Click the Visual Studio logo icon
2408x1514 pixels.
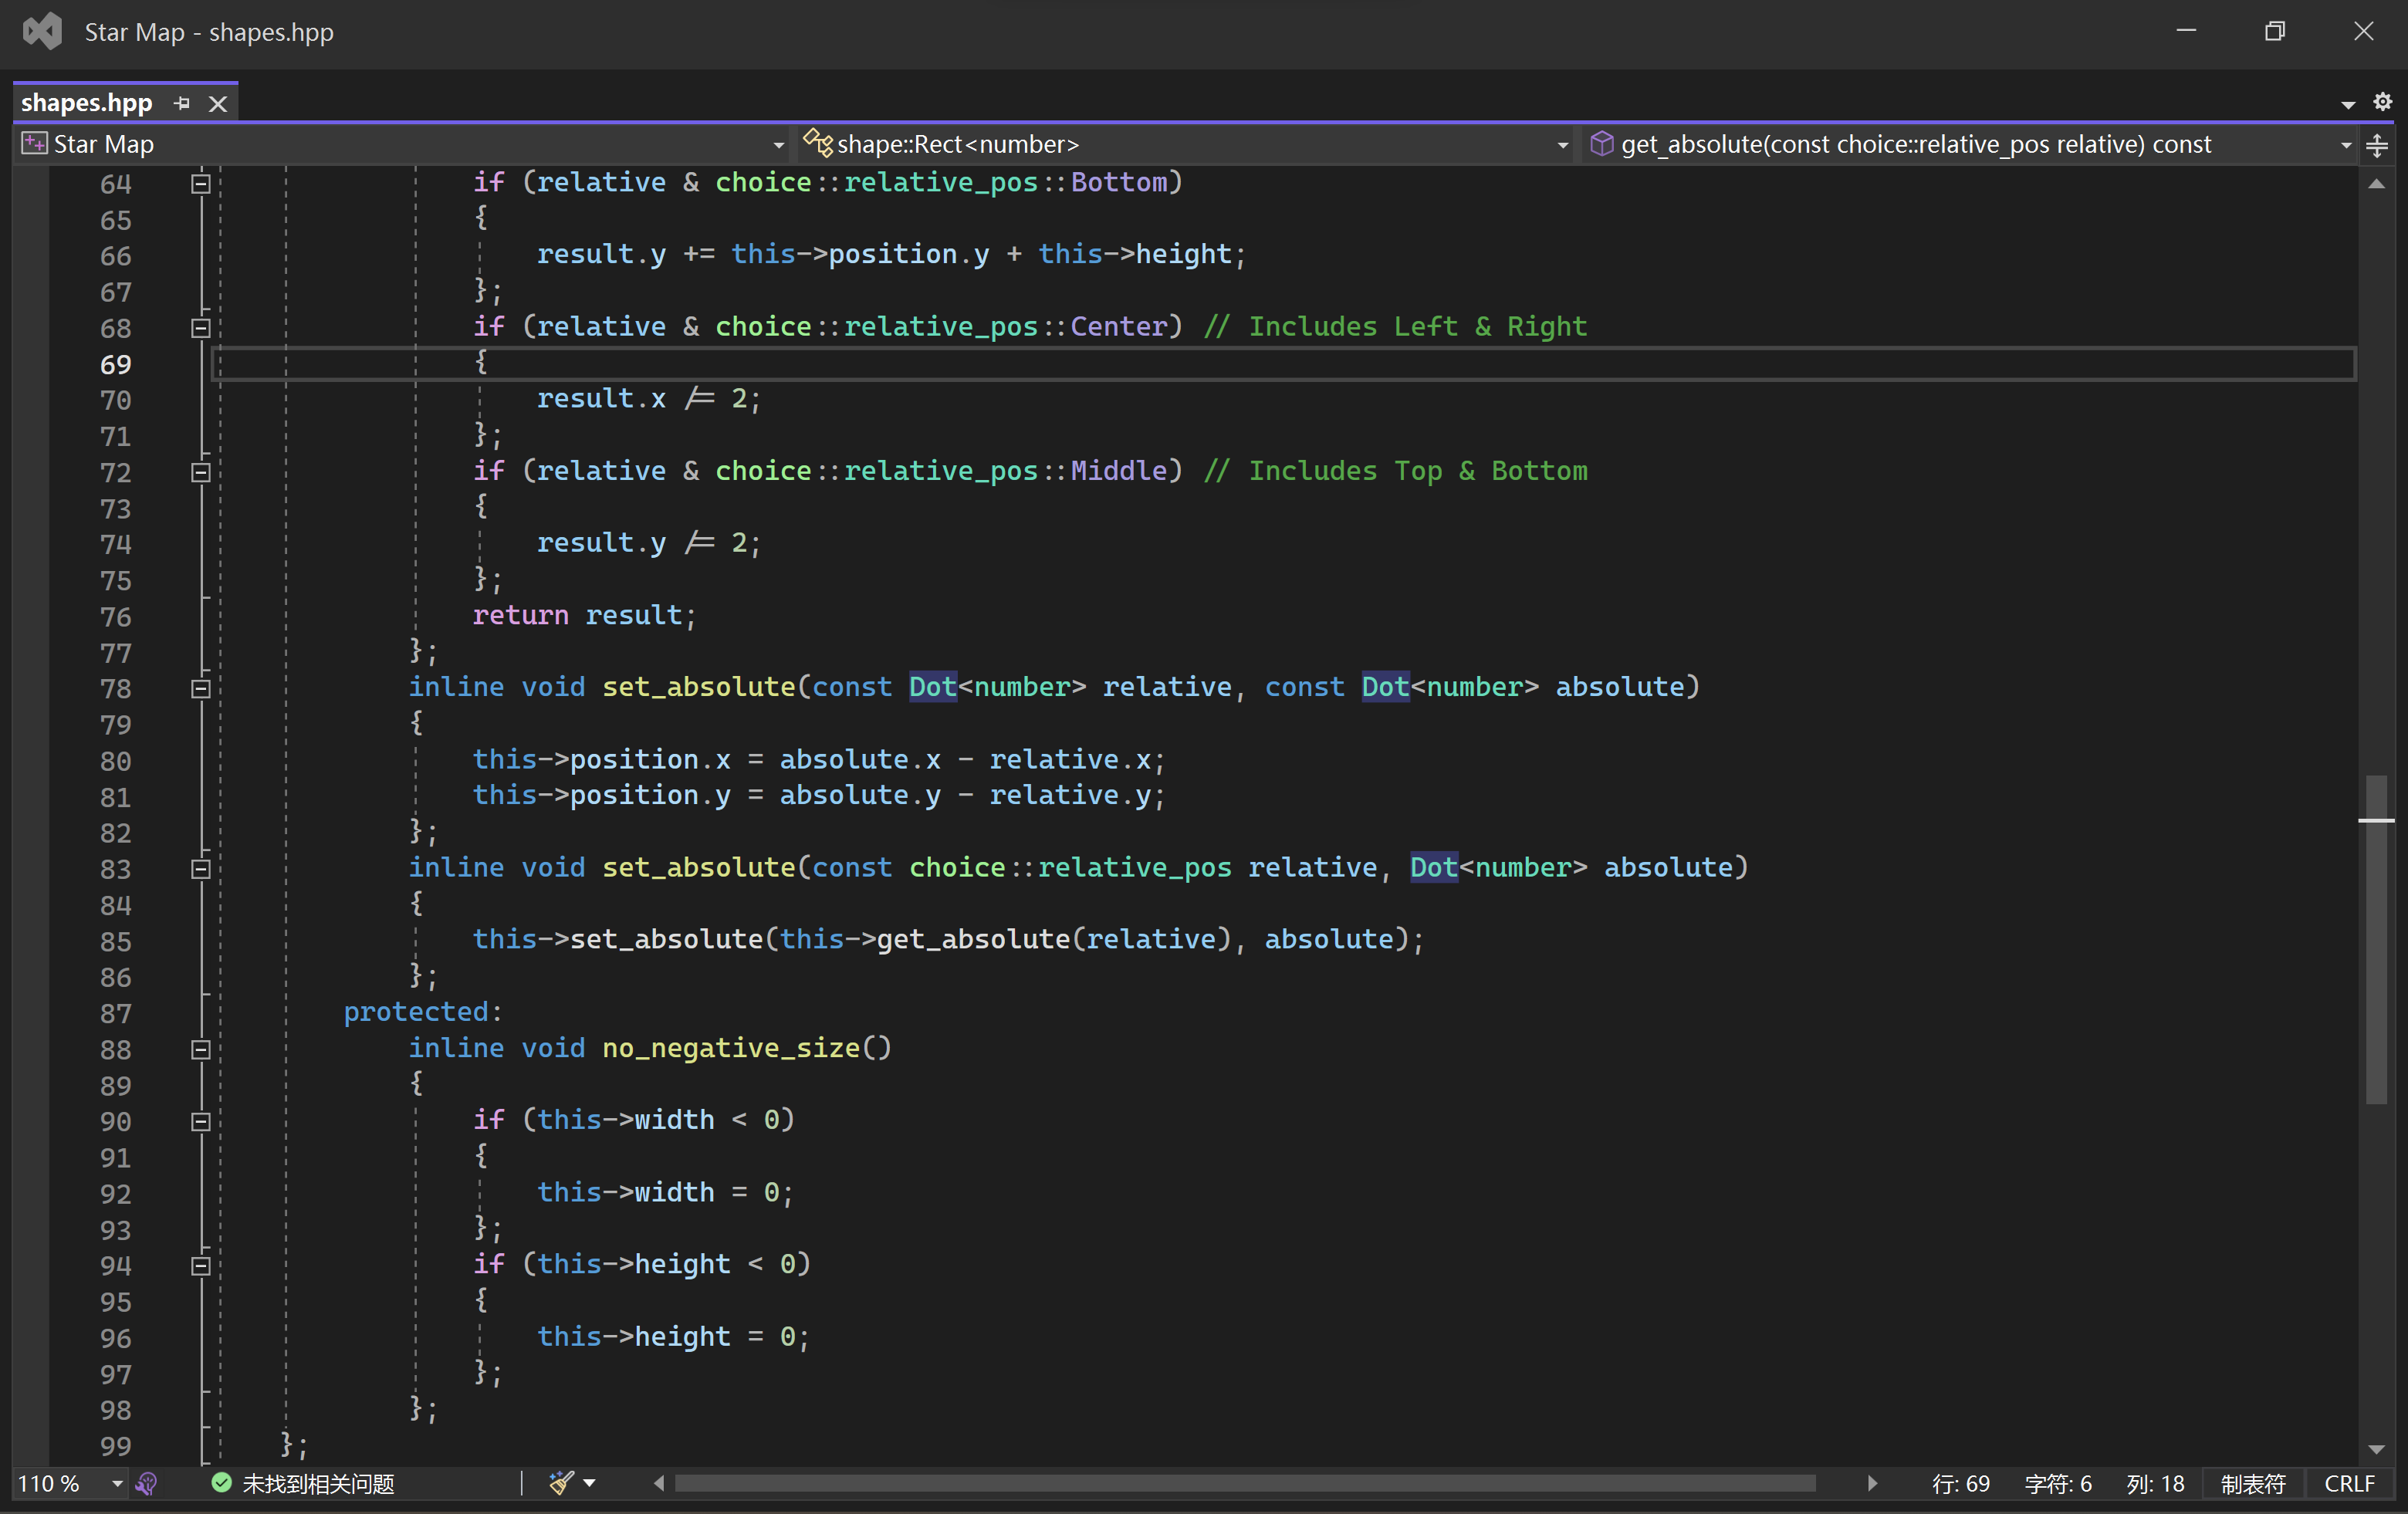point(42,31)
